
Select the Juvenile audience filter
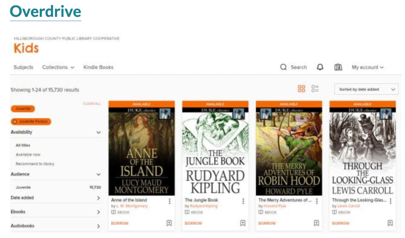pos(23,187)
